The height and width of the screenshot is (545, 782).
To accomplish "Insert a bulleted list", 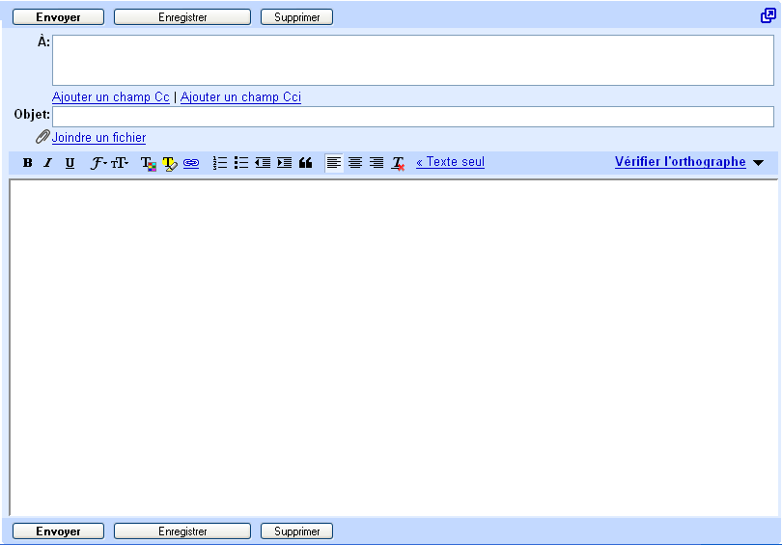I will click(241, 162).
